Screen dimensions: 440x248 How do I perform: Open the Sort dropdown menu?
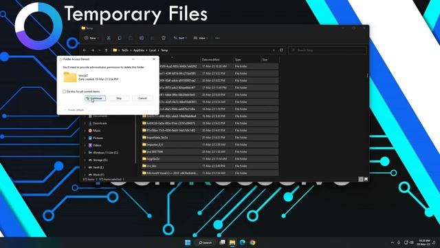point(180,38)
